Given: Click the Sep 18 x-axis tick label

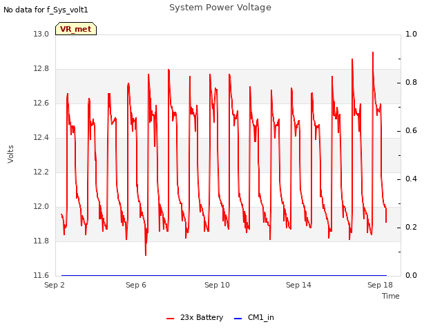Looking at the screenshot, I should point(380,285).
